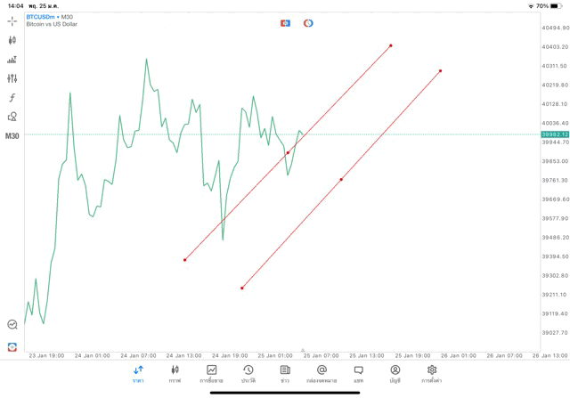570x398 pixels.
Task: Switch to the ราคา quotes tab
Action: [x=138, y=373]
